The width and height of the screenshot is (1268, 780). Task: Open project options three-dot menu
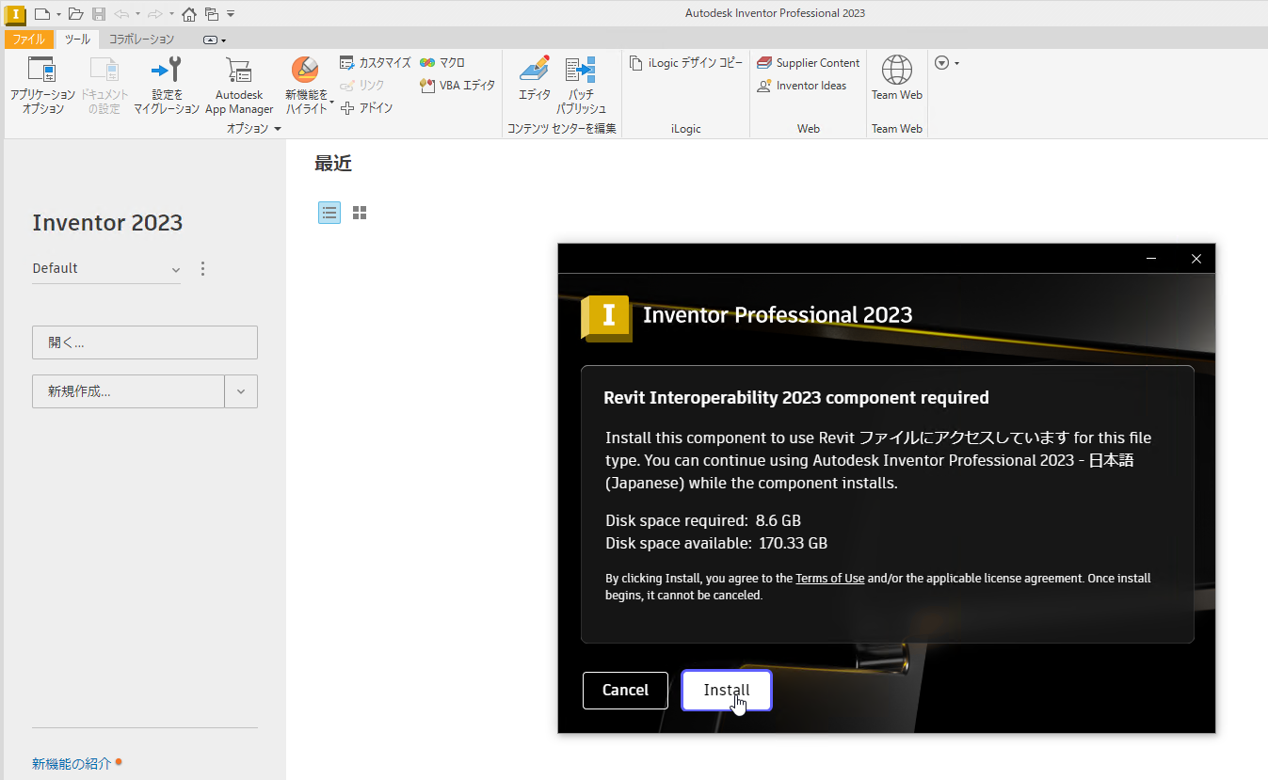point(202,269)
